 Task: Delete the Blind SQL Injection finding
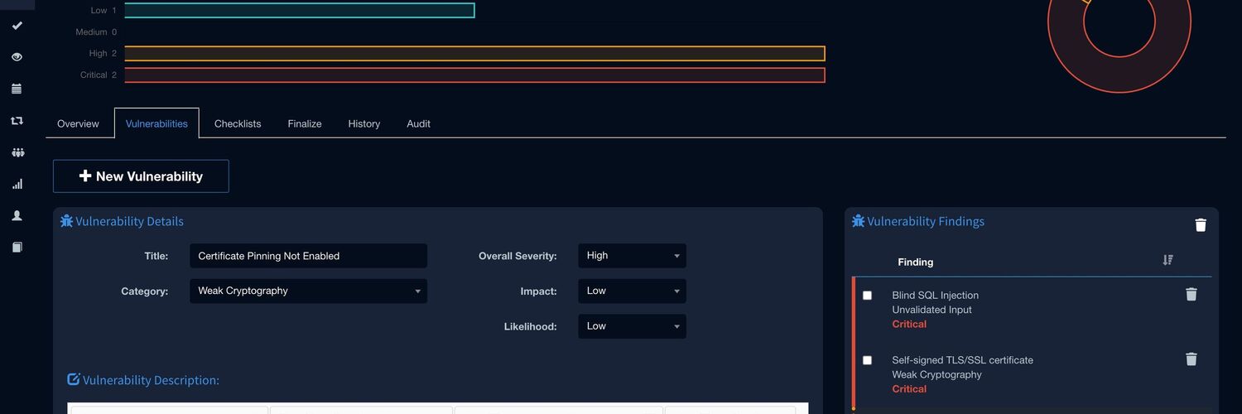coord(1191,295)
